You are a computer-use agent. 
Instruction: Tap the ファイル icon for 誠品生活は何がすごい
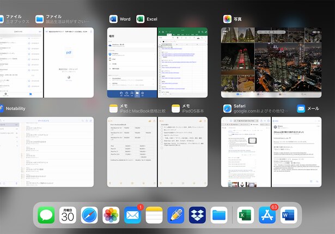[40, 19]
